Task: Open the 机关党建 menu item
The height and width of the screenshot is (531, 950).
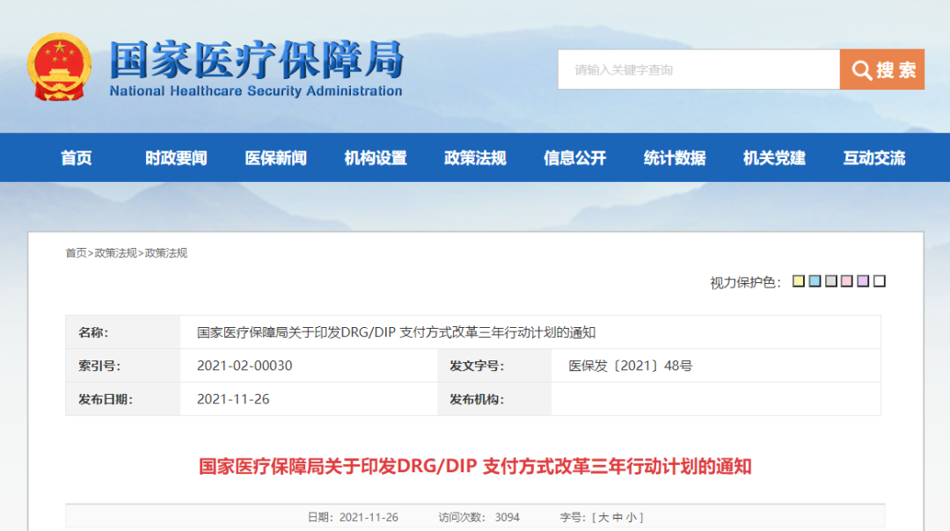Action: click(x=774, y=158)
